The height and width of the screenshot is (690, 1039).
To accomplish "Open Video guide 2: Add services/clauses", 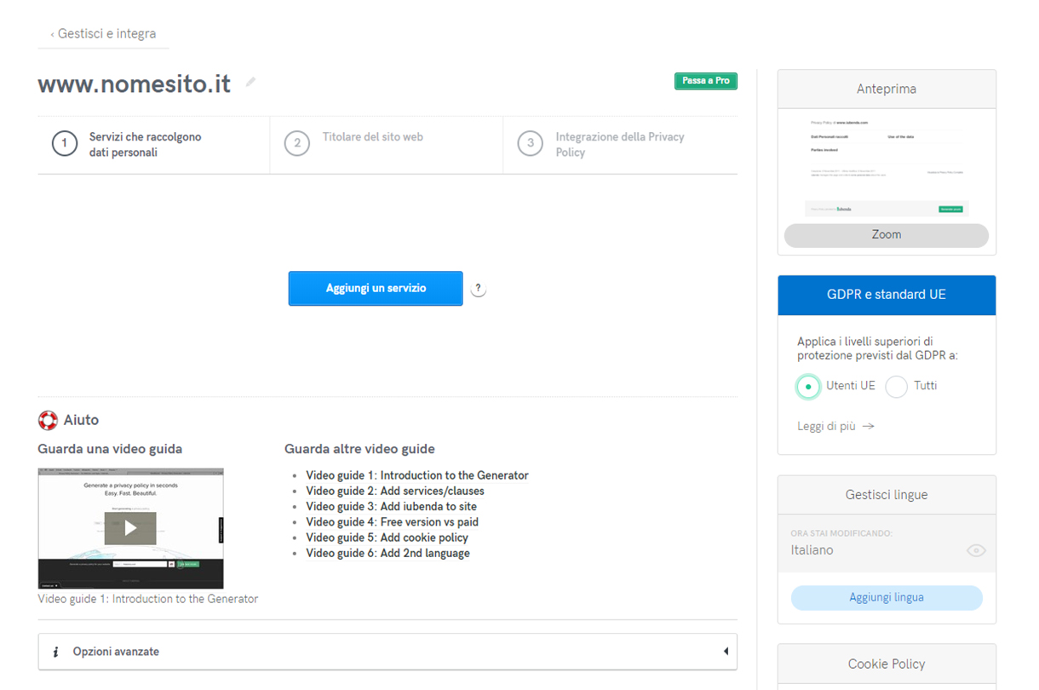I will click(395, 491).
